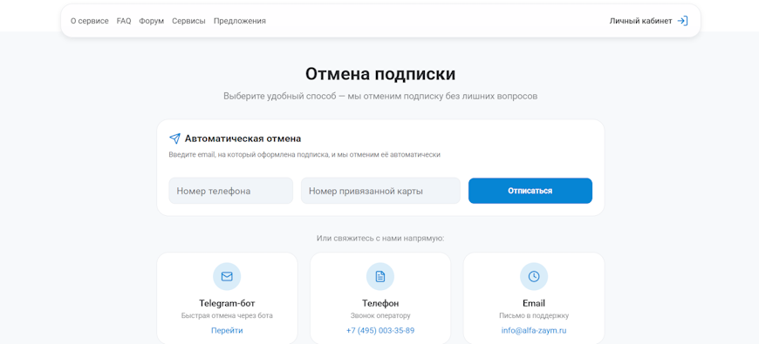The image size is (759, 344).
Task: Click the Автоматическая отмена heading text
Action: click(x=243, y=138)
